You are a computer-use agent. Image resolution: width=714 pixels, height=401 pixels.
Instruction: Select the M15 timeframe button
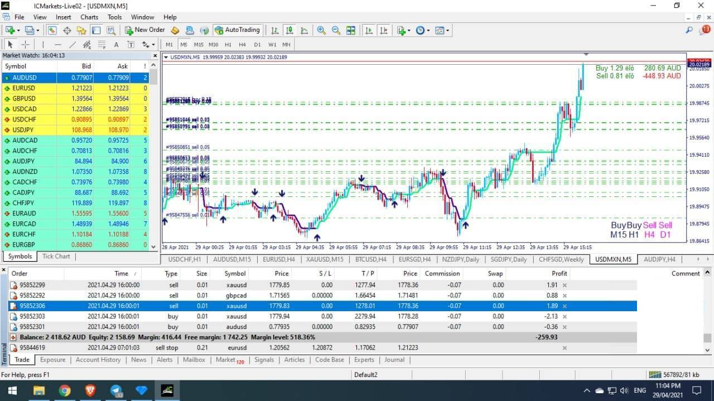(199, 45)
